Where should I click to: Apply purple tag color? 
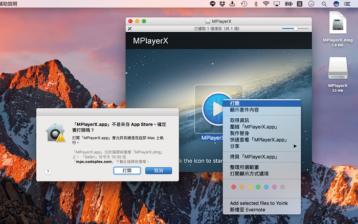(275, 187)
